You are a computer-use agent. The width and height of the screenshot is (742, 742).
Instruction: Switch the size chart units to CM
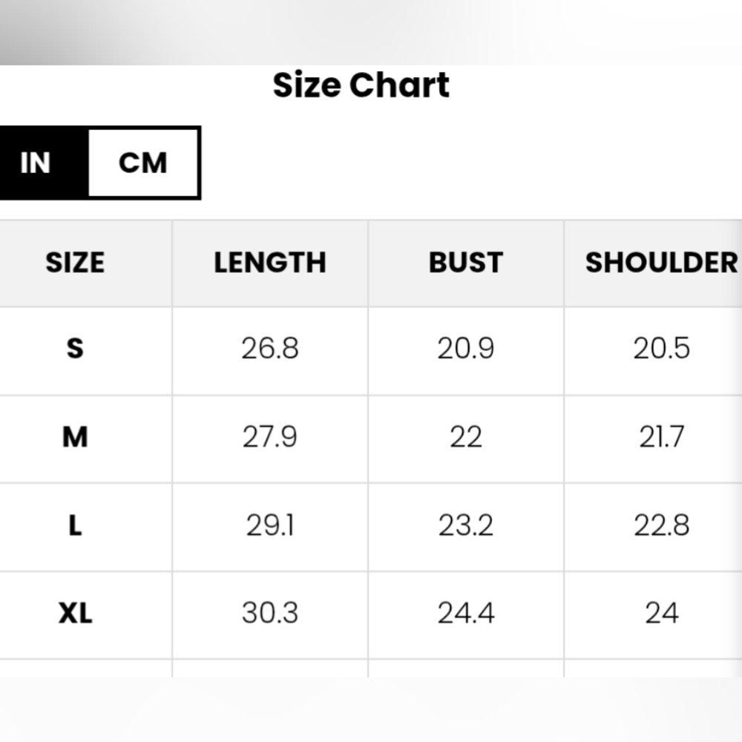(x=143, y=162)
